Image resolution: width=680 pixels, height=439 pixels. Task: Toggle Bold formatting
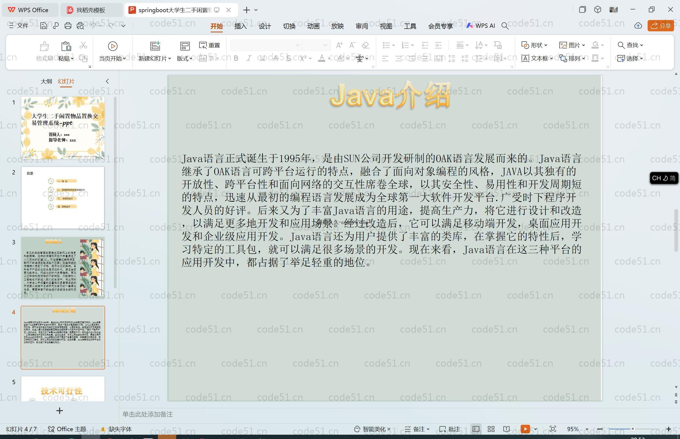(x=236, y=58)
